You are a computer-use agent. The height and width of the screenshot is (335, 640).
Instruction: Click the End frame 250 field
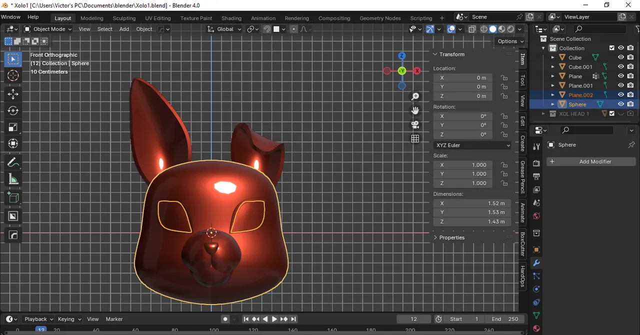point(504,319)
